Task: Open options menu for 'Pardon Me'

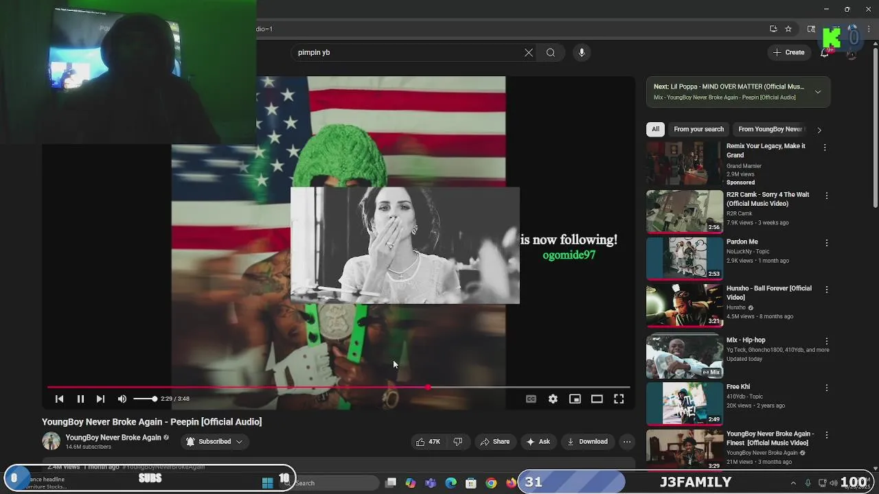Action: coord(826,243)
